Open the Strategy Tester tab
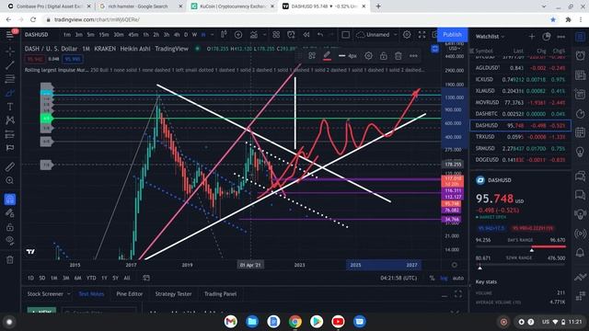This screenshot has height=331, width=589. (173, 294)
